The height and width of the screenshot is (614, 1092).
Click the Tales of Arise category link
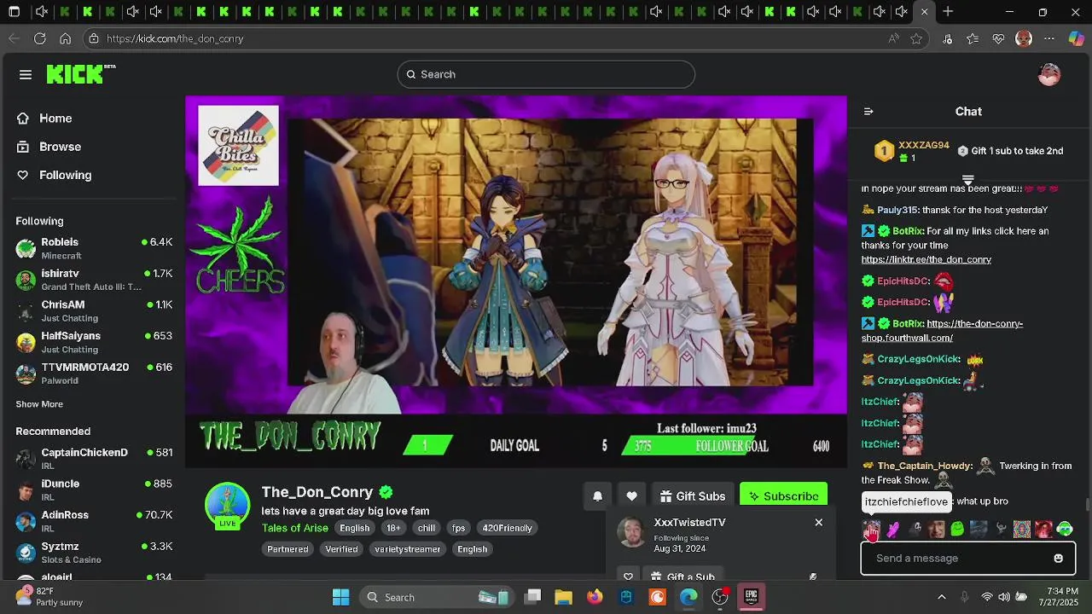[294, 528]
